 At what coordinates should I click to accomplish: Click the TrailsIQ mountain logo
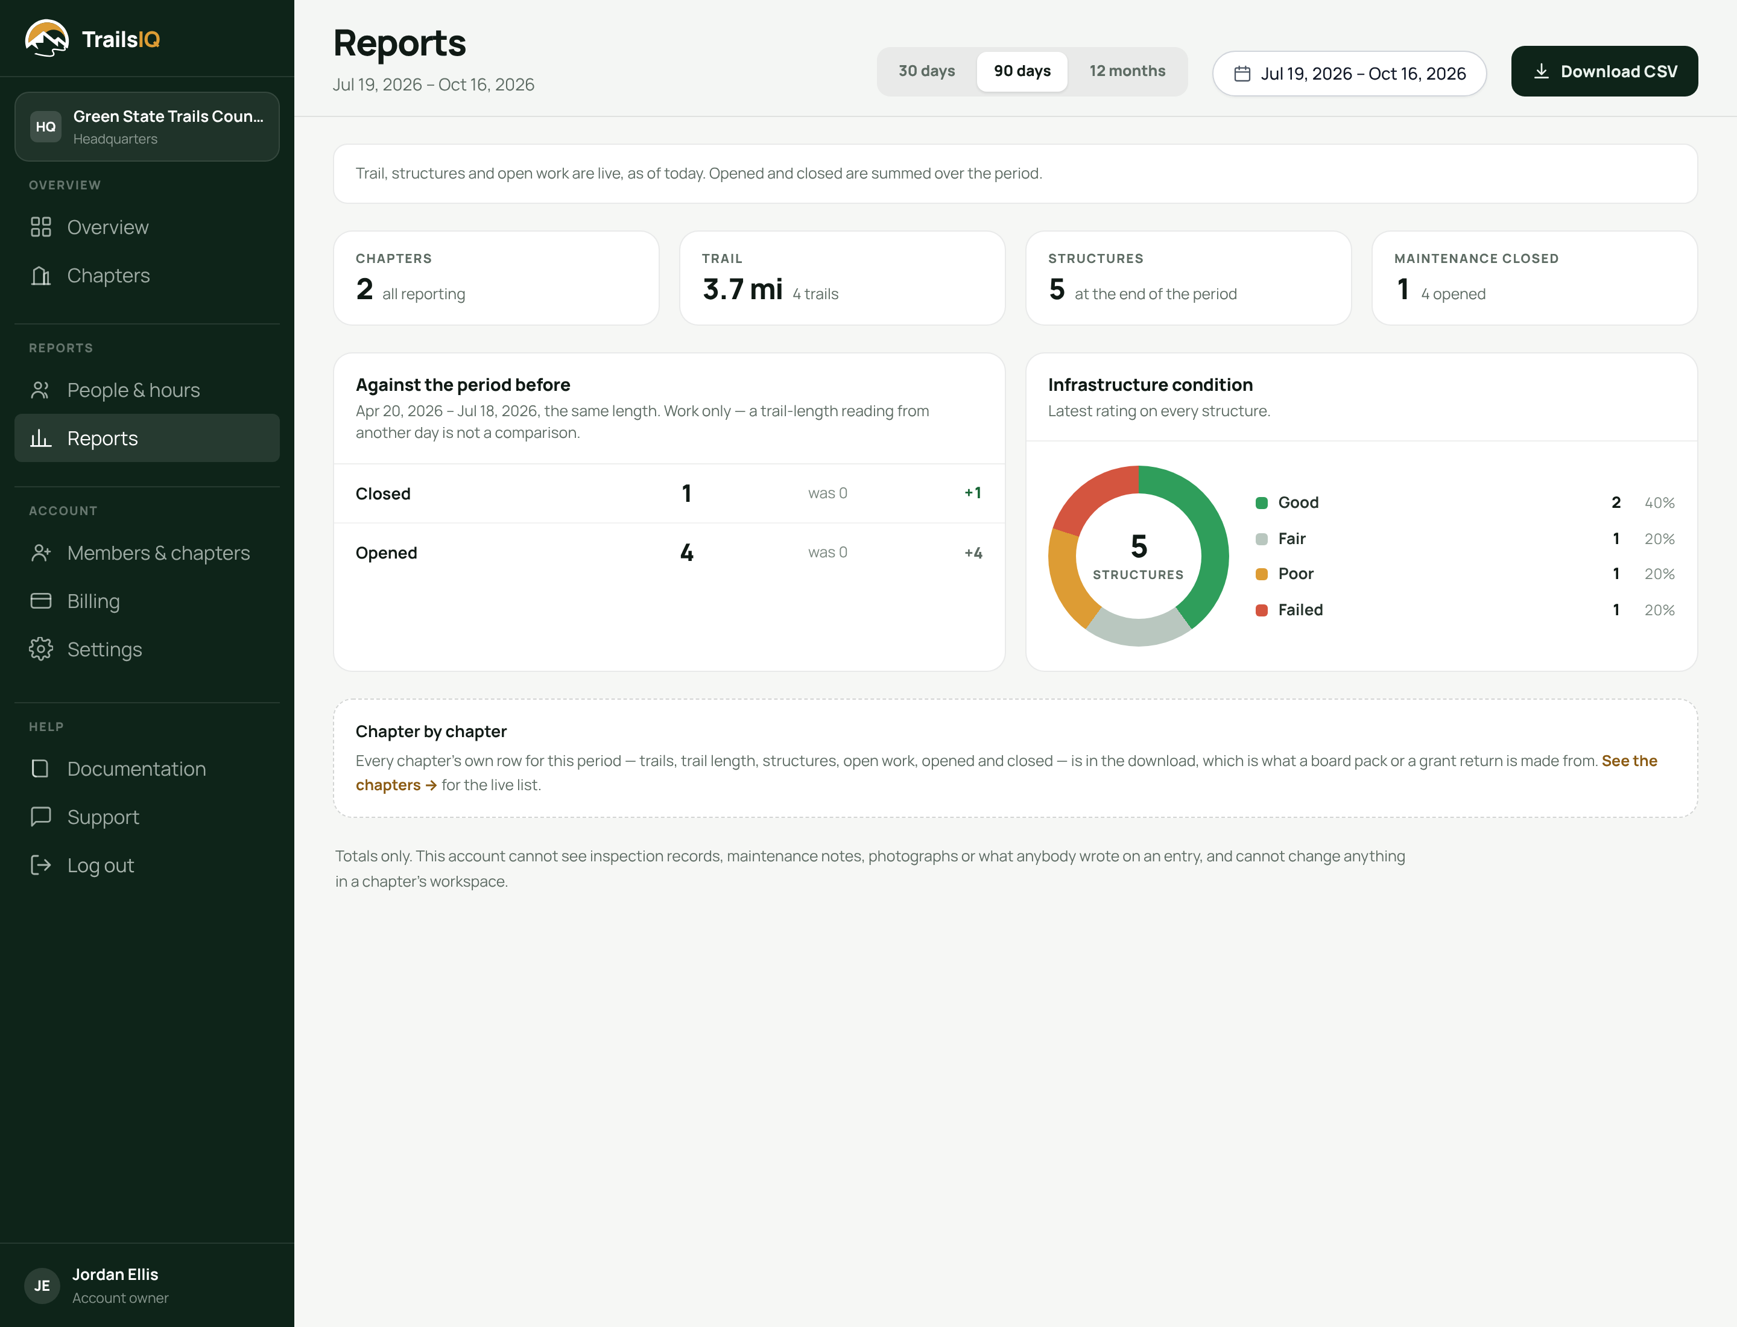coord(46,38)
